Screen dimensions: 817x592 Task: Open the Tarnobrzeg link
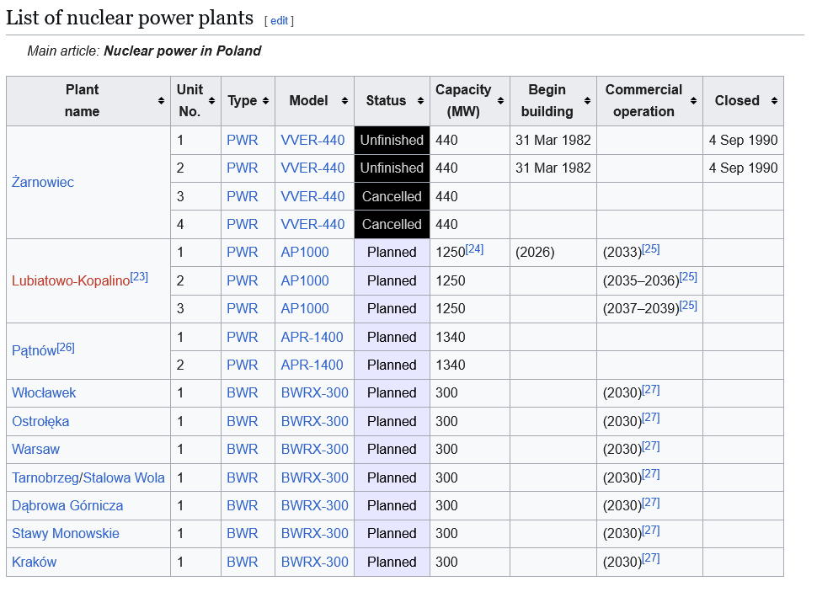pyautogui.click(x=45, y=477)
